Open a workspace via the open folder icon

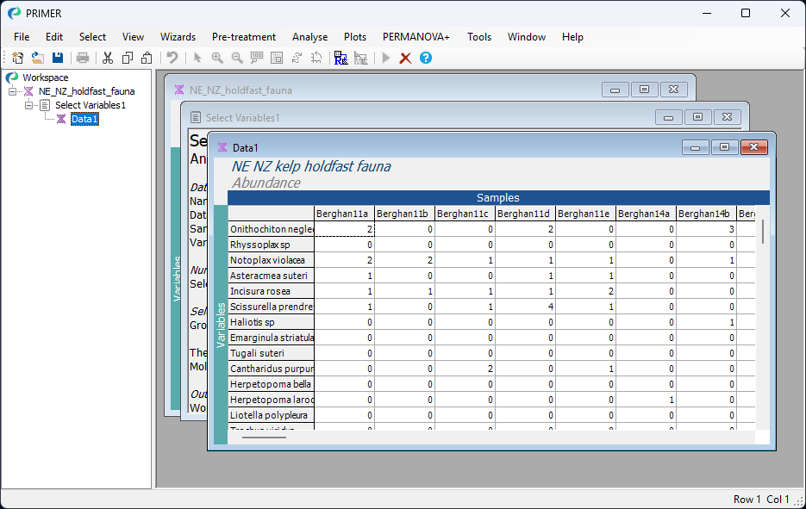click(37, 58)
